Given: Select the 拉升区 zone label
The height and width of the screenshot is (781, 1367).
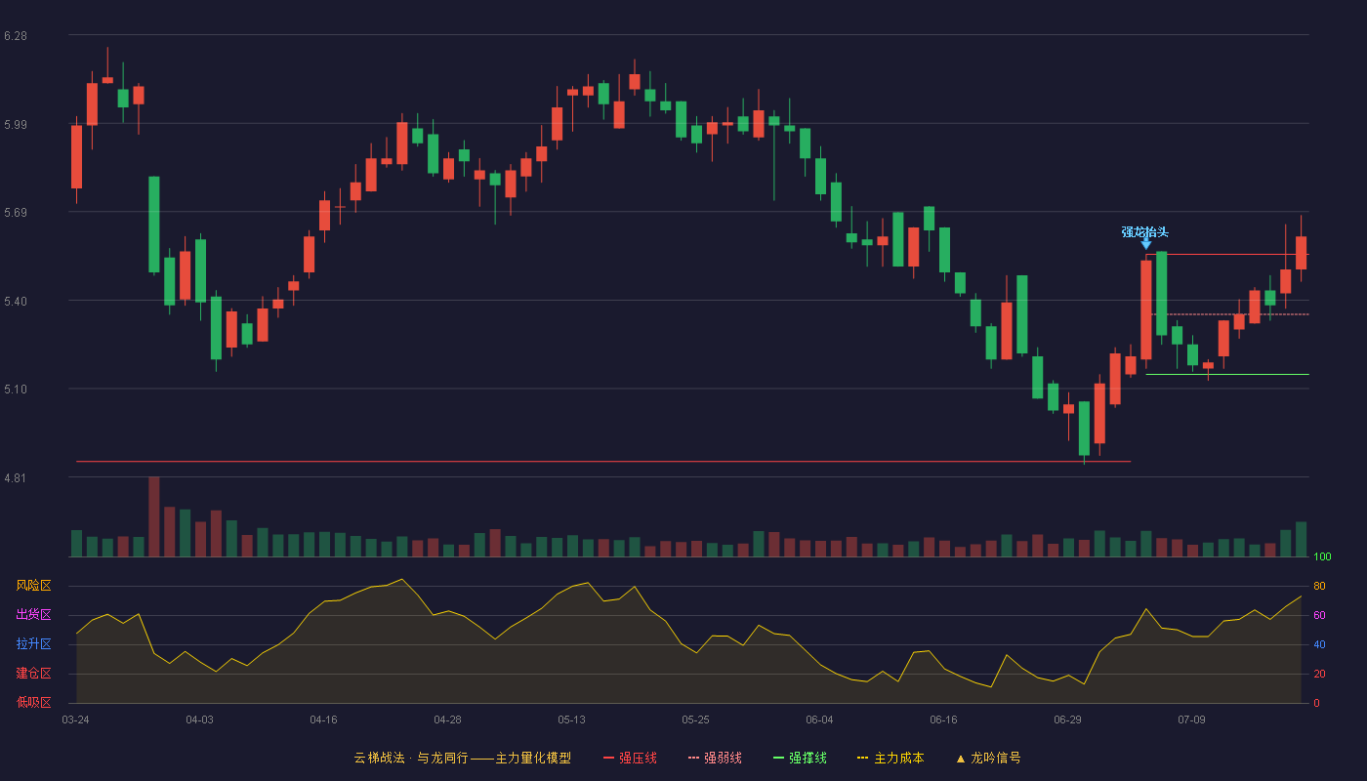Looking at the screenshot, I should tap(33, 644).
